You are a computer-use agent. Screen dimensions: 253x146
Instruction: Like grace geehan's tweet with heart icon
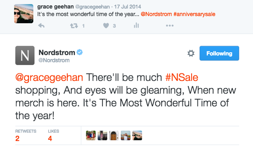[106, 25]
